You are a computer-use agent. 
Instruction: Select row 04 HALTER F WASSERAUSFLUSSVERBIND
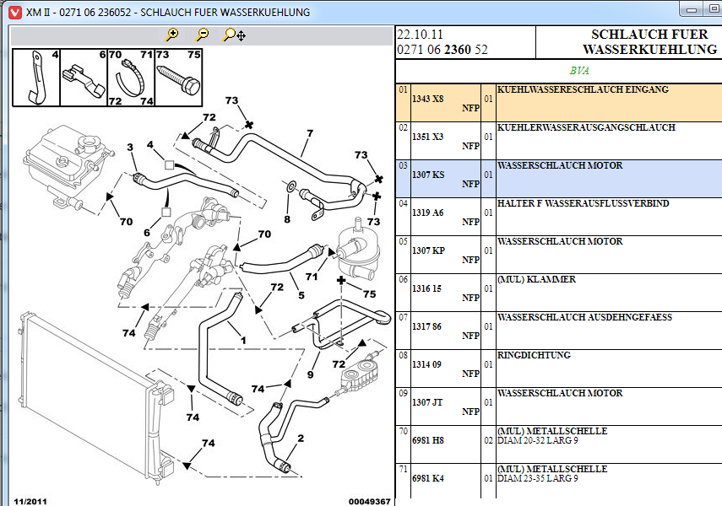pyautogui.click(x=559, y=217)
